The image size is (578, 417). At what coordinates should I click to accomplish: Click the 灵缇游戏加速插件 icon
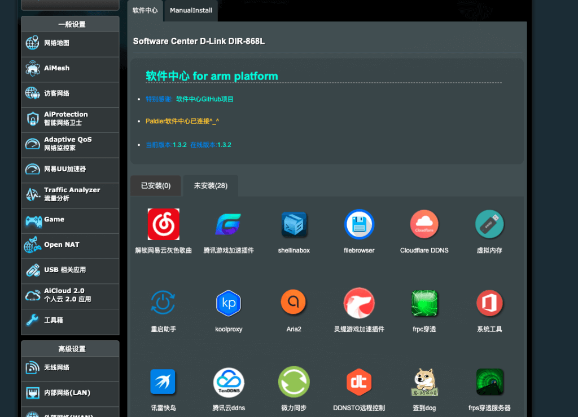359,303
